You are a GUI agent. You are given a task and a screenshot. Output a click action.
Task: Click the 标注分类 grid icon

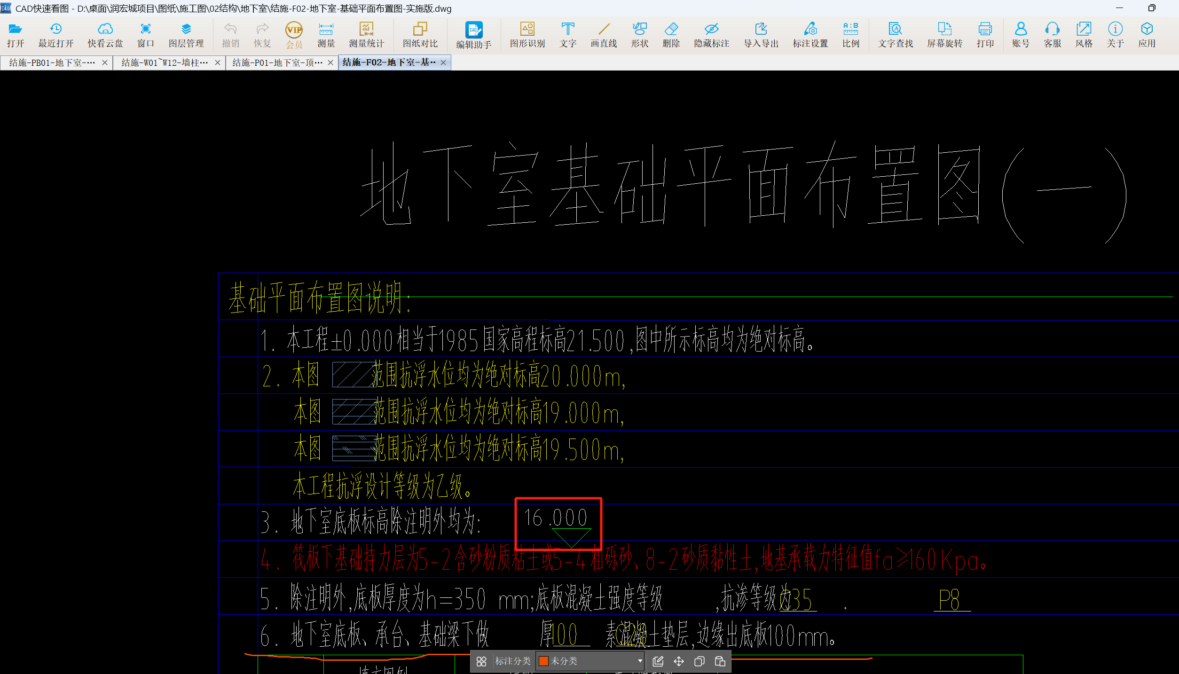[x=481, y=661]
